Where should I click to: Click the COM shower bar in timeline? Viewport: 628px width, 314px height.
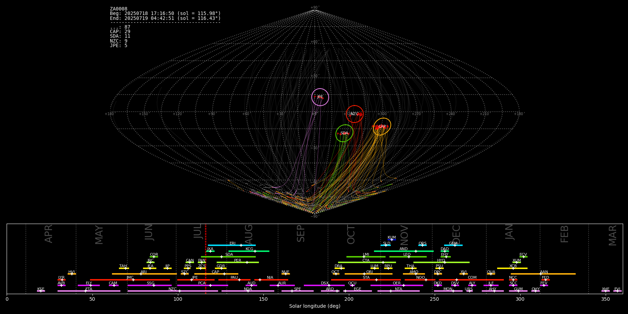[x=472, y=280]
